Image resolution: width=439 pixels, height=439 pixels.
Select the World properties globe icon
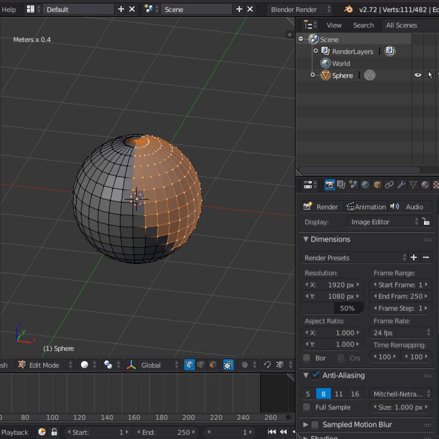(365, 185)
